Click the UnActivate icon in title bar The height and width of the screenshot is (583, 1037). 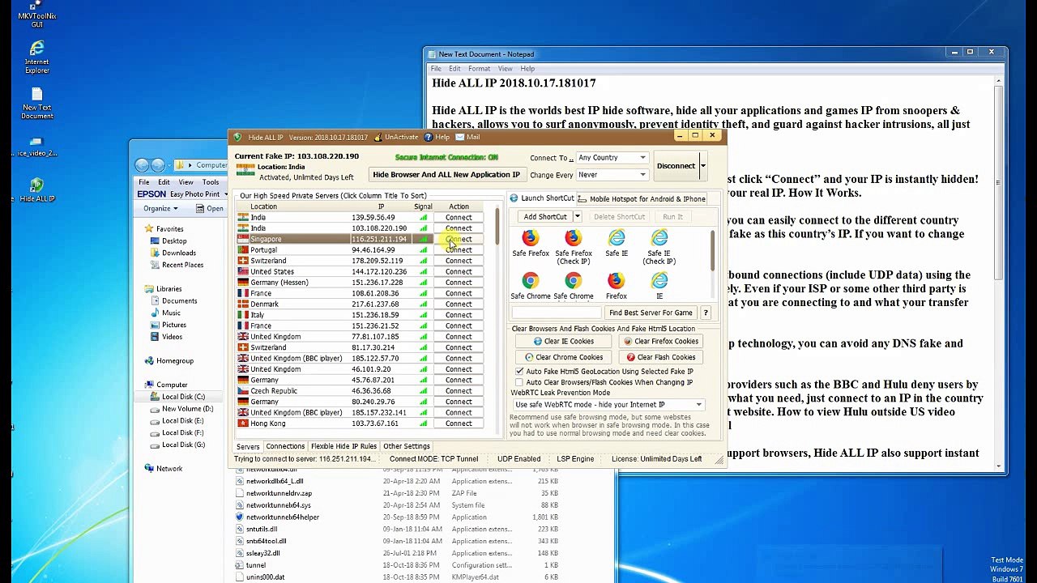[397, 137]
